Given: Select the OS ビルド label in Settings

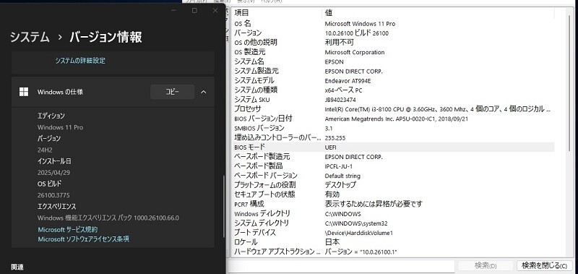Looking at the screenshot, I should (x=49, y=184).
